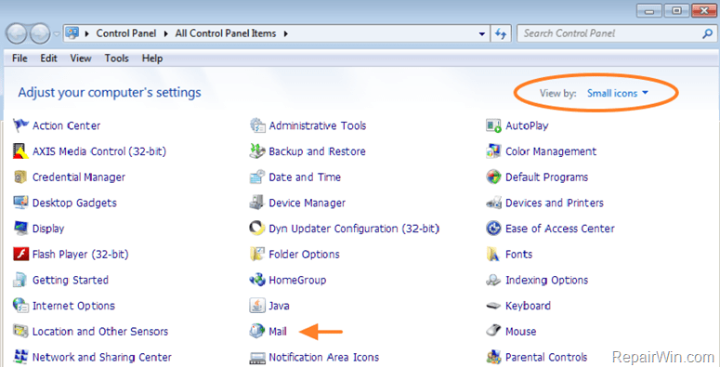720x367 pixels.
Task: Click the Notification Area Icons icon
Action: click(257, 358)
